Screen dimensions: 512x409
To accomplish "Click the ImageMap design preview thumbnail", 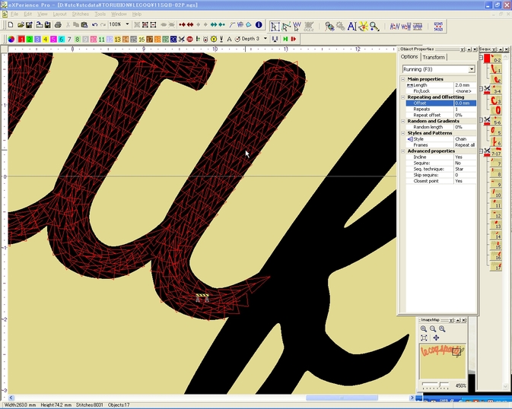I will click(443, 360).
